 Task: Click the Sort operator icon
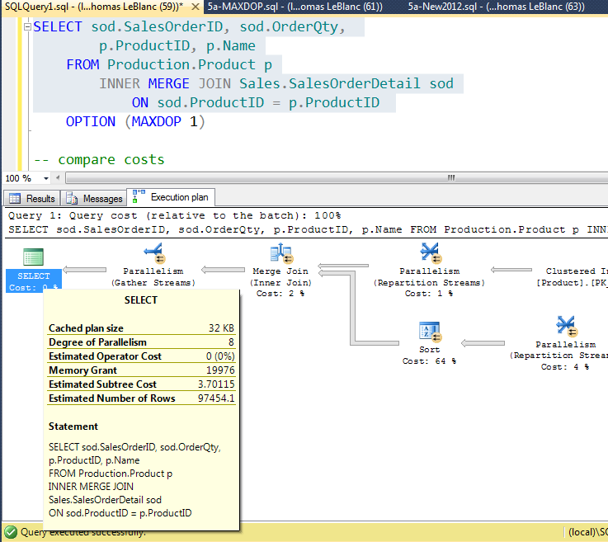pyautogui.click(x=431, y=332)
